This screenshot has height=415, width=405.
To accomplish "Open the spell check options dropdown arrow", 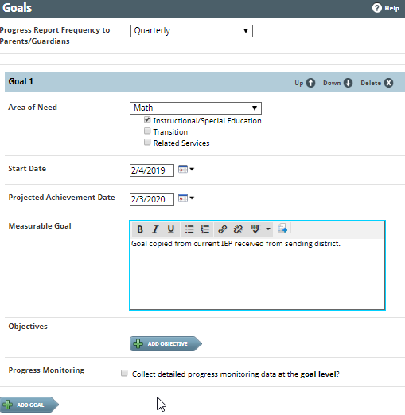I will click(x=268, y=229).
